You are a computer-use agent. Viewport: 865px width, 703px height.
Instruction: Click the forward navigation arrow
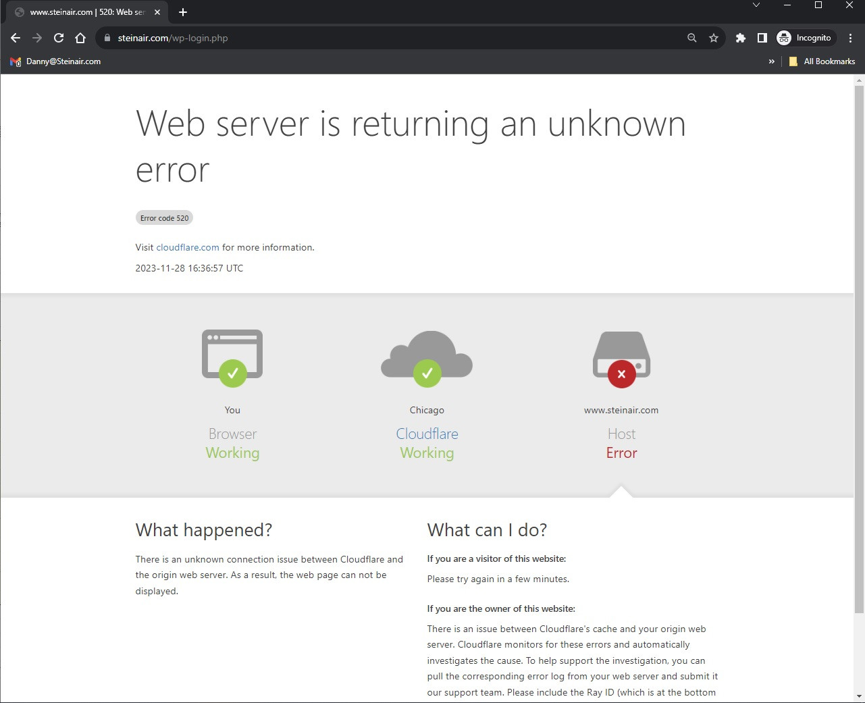pyautogui.click(x=37, y=38)
